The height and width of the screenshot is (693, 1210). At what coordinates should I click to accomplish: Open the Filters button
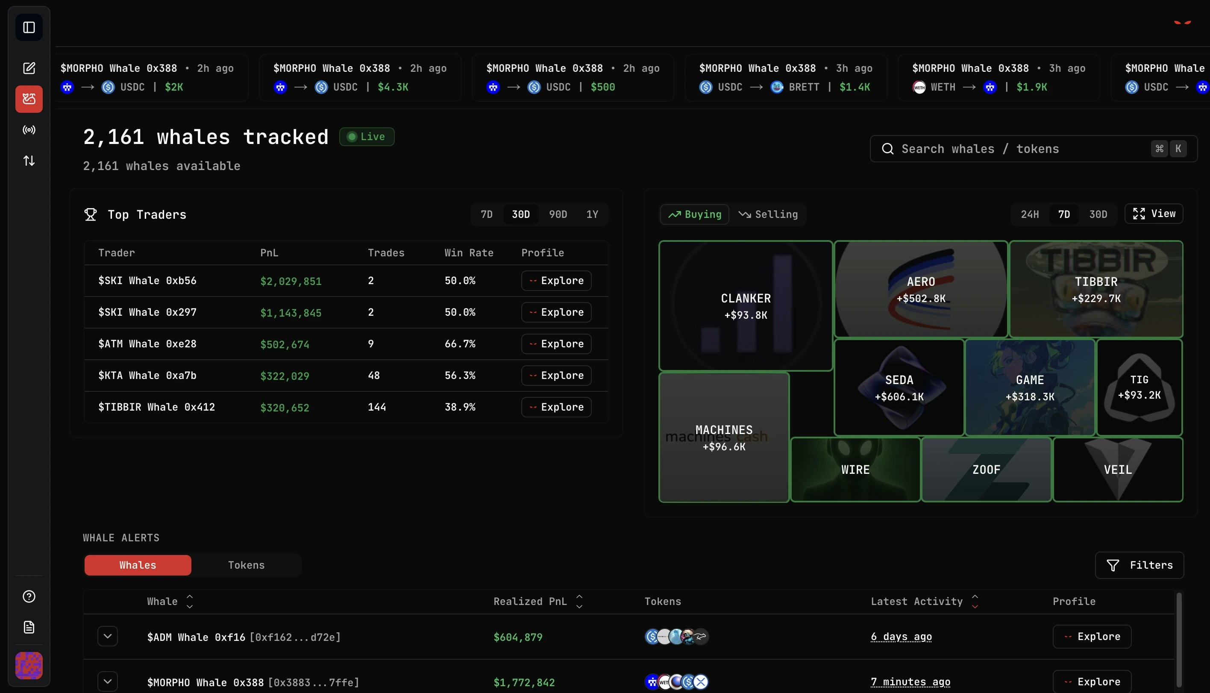tap(1139, 565)
